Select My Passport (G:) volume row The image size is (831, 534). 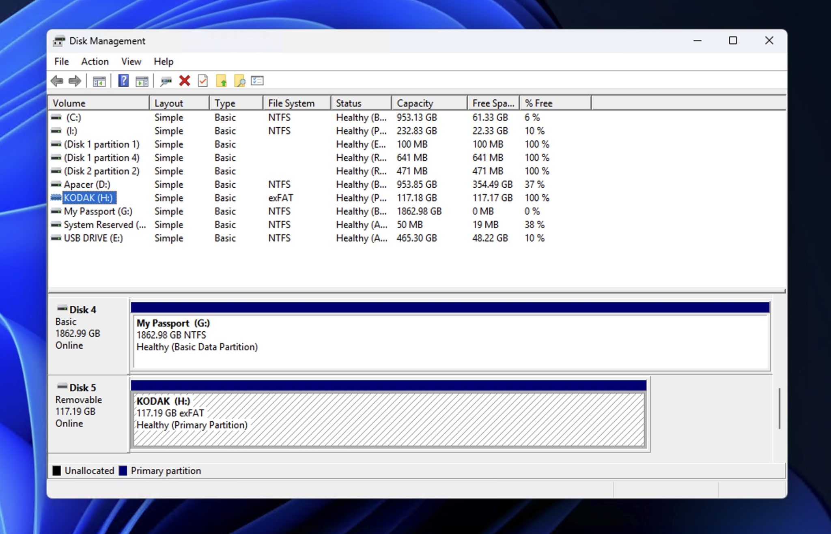(98, 211)
